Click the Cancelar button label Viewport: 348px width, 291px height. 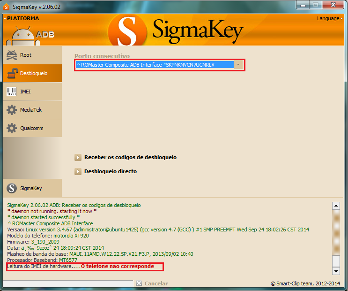click(156, 283)
